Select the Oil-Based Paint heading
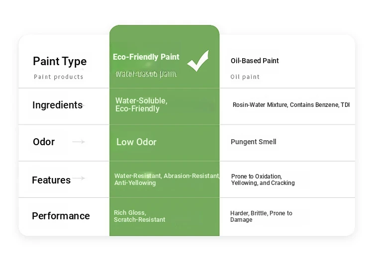The height and width of the screenshot is (272, 373). tap(255, 61)
